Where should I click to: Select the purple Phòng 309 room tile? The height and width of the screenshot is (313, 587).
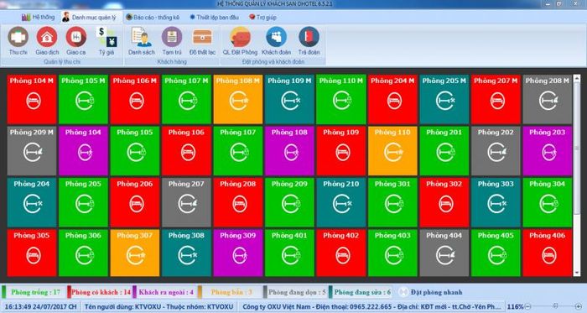coord(237,253)
